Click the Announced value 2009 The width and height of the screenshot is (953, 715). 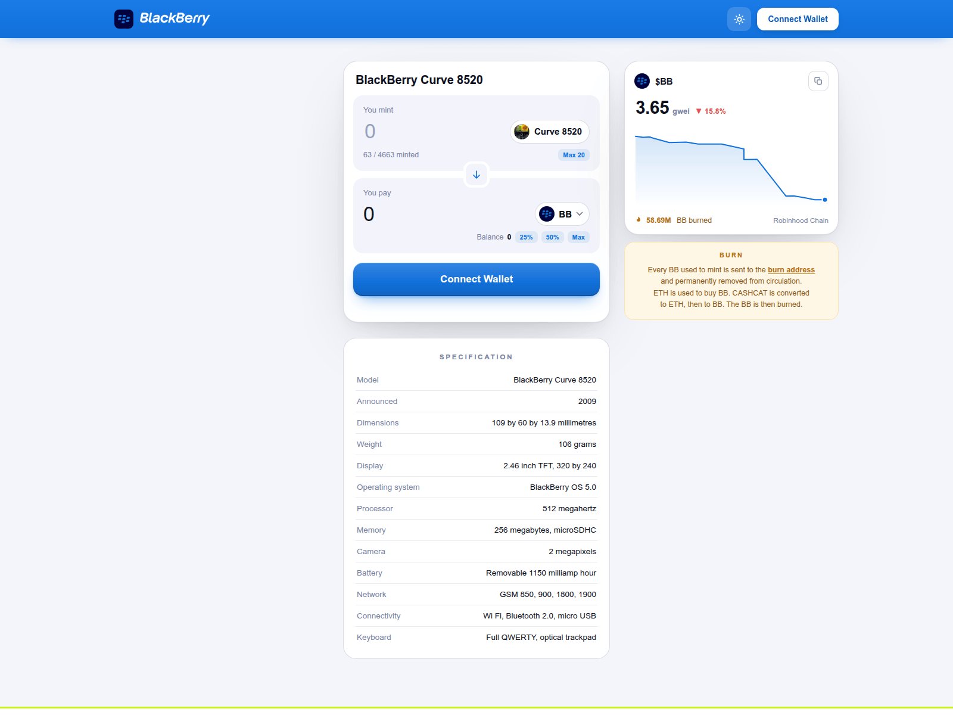coord(587,402)
